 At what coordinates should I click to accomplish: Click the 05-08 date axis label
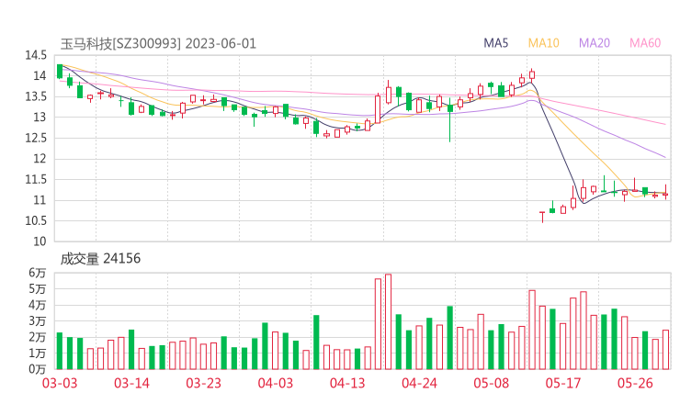492,383
